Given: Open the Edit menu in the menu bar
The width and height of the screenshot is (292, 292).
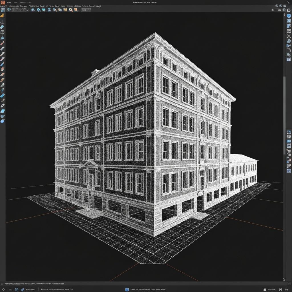Looking at the screenshot, I should [16, 2].
